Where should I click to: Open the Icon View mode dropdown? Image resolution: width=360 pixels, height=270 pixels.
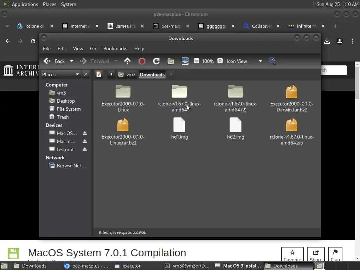click(244, 61)
